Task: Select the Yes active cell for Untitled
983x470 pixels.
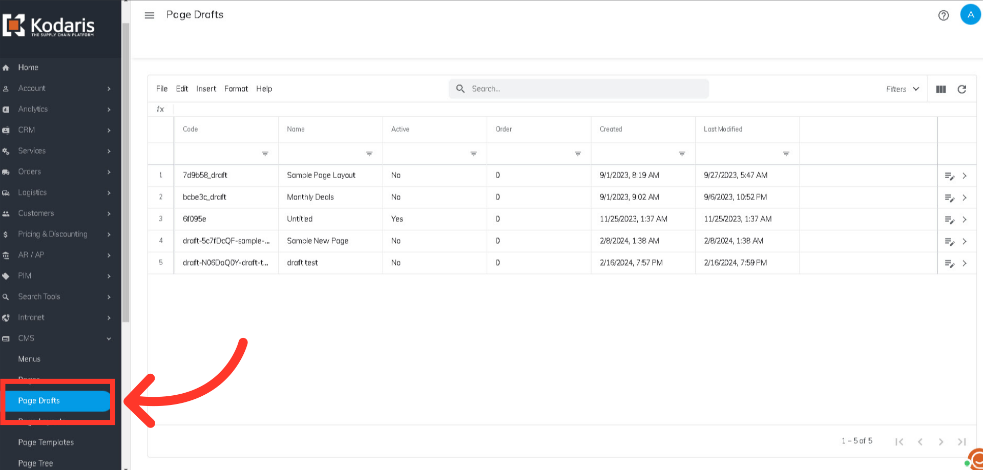Action: (x=434, y=219)
